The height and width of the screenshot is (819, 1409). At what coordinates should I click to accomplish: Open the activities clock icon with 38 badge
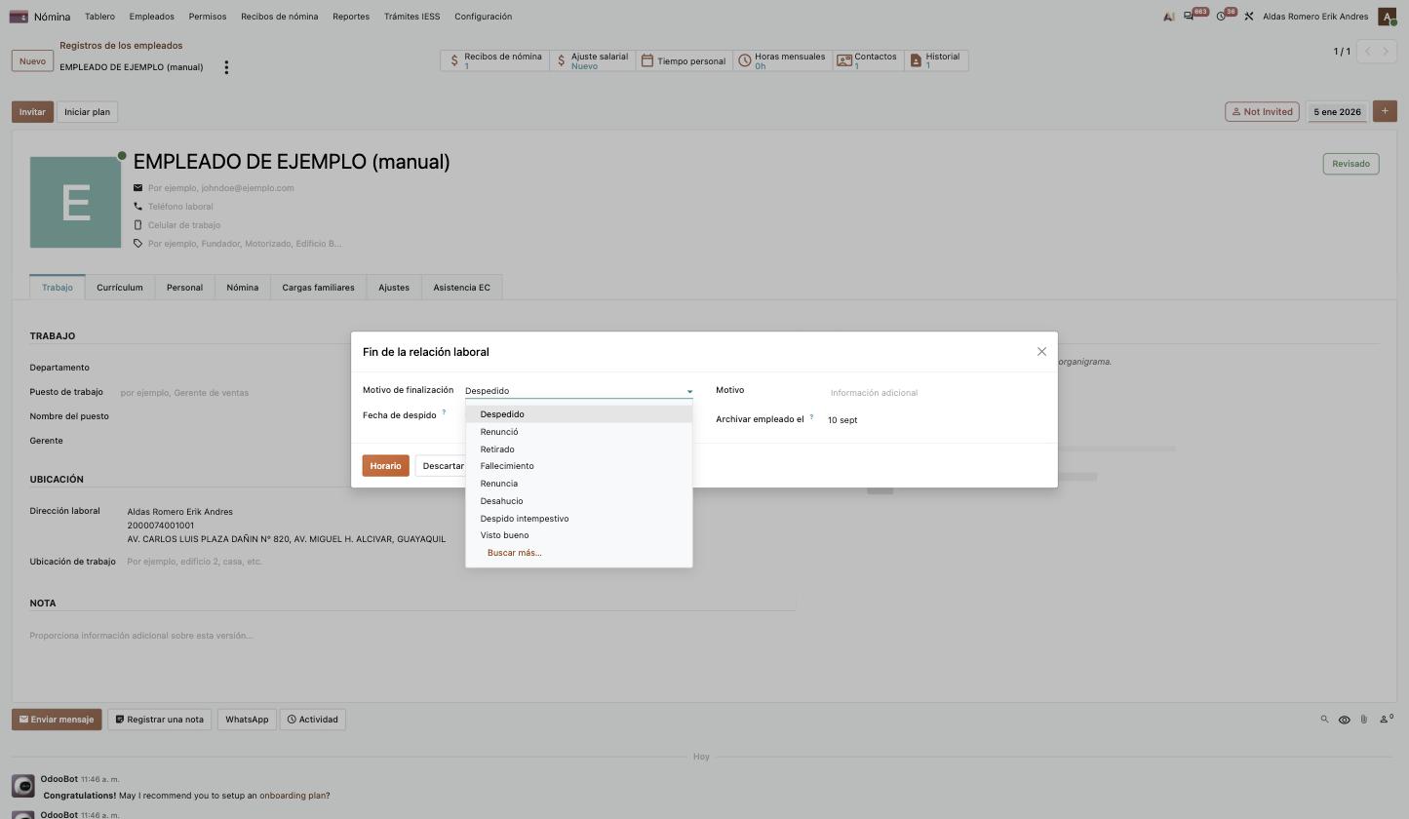[1221, 17]
